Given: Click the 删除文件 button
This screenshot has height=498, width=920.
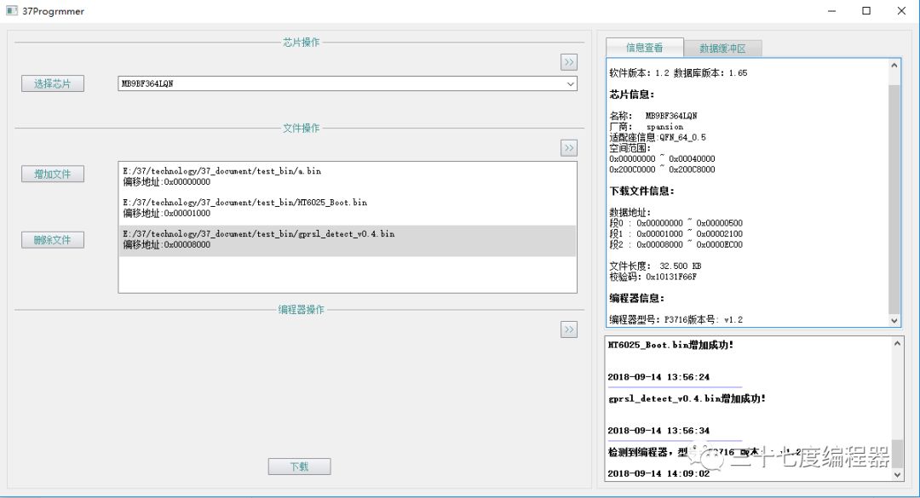Looking at the screenshot, I should coord(53,240).
